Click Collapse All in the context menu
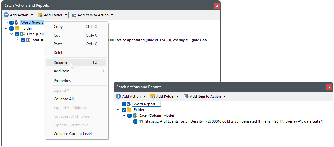The width and height of the screenshot is (334, 147). click(x=64, y=99)
